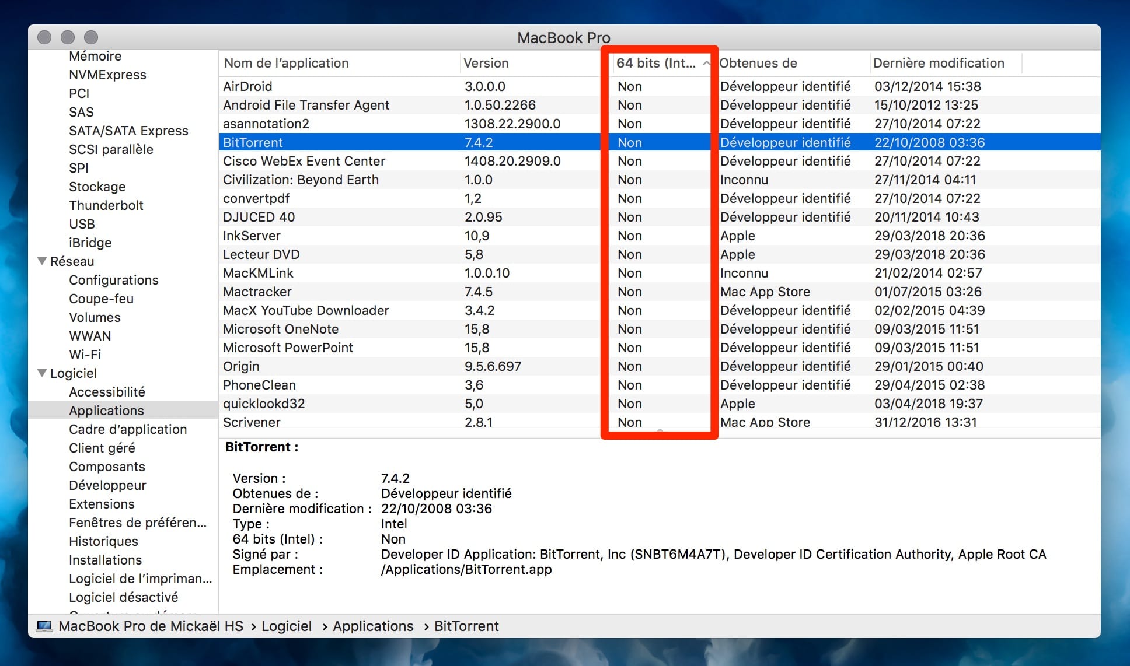The image size is (1130, 666).
Task: Select PCI in the sidebar
Action: click(79, 93)
